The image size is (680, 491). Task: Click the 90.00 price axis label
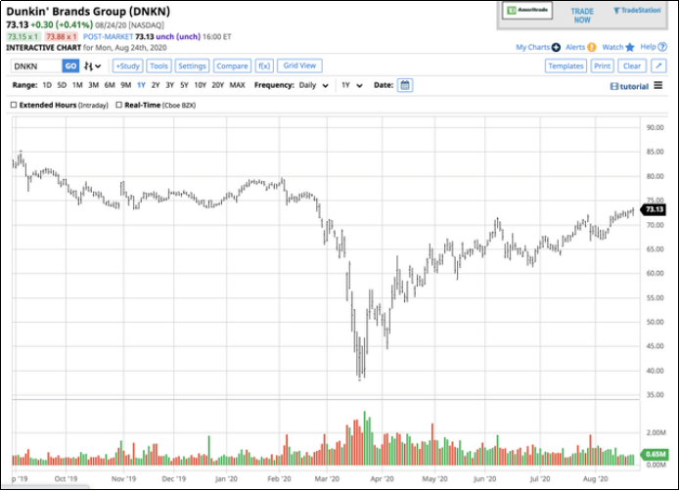(655, 127)
